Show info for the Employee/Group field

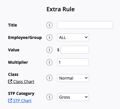[x=49, y=37]
